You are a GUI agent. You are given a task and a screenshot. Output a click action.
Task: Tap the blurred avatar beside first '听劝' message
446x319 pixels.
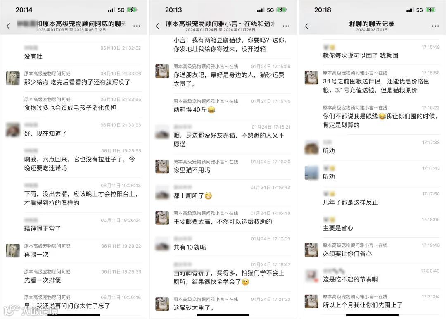[311, 148]
